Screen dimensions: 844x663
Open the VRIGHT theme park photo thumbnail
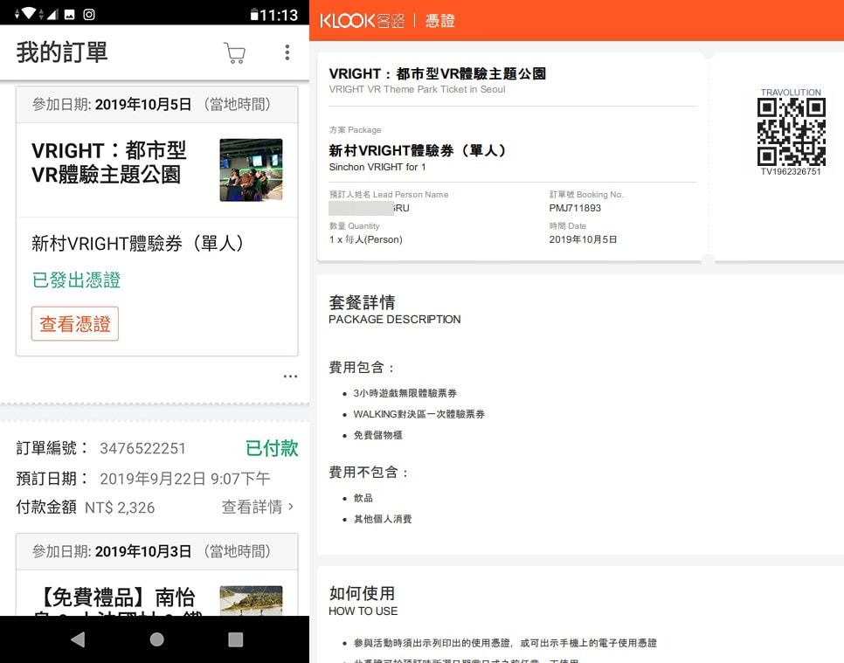(251, 169)
